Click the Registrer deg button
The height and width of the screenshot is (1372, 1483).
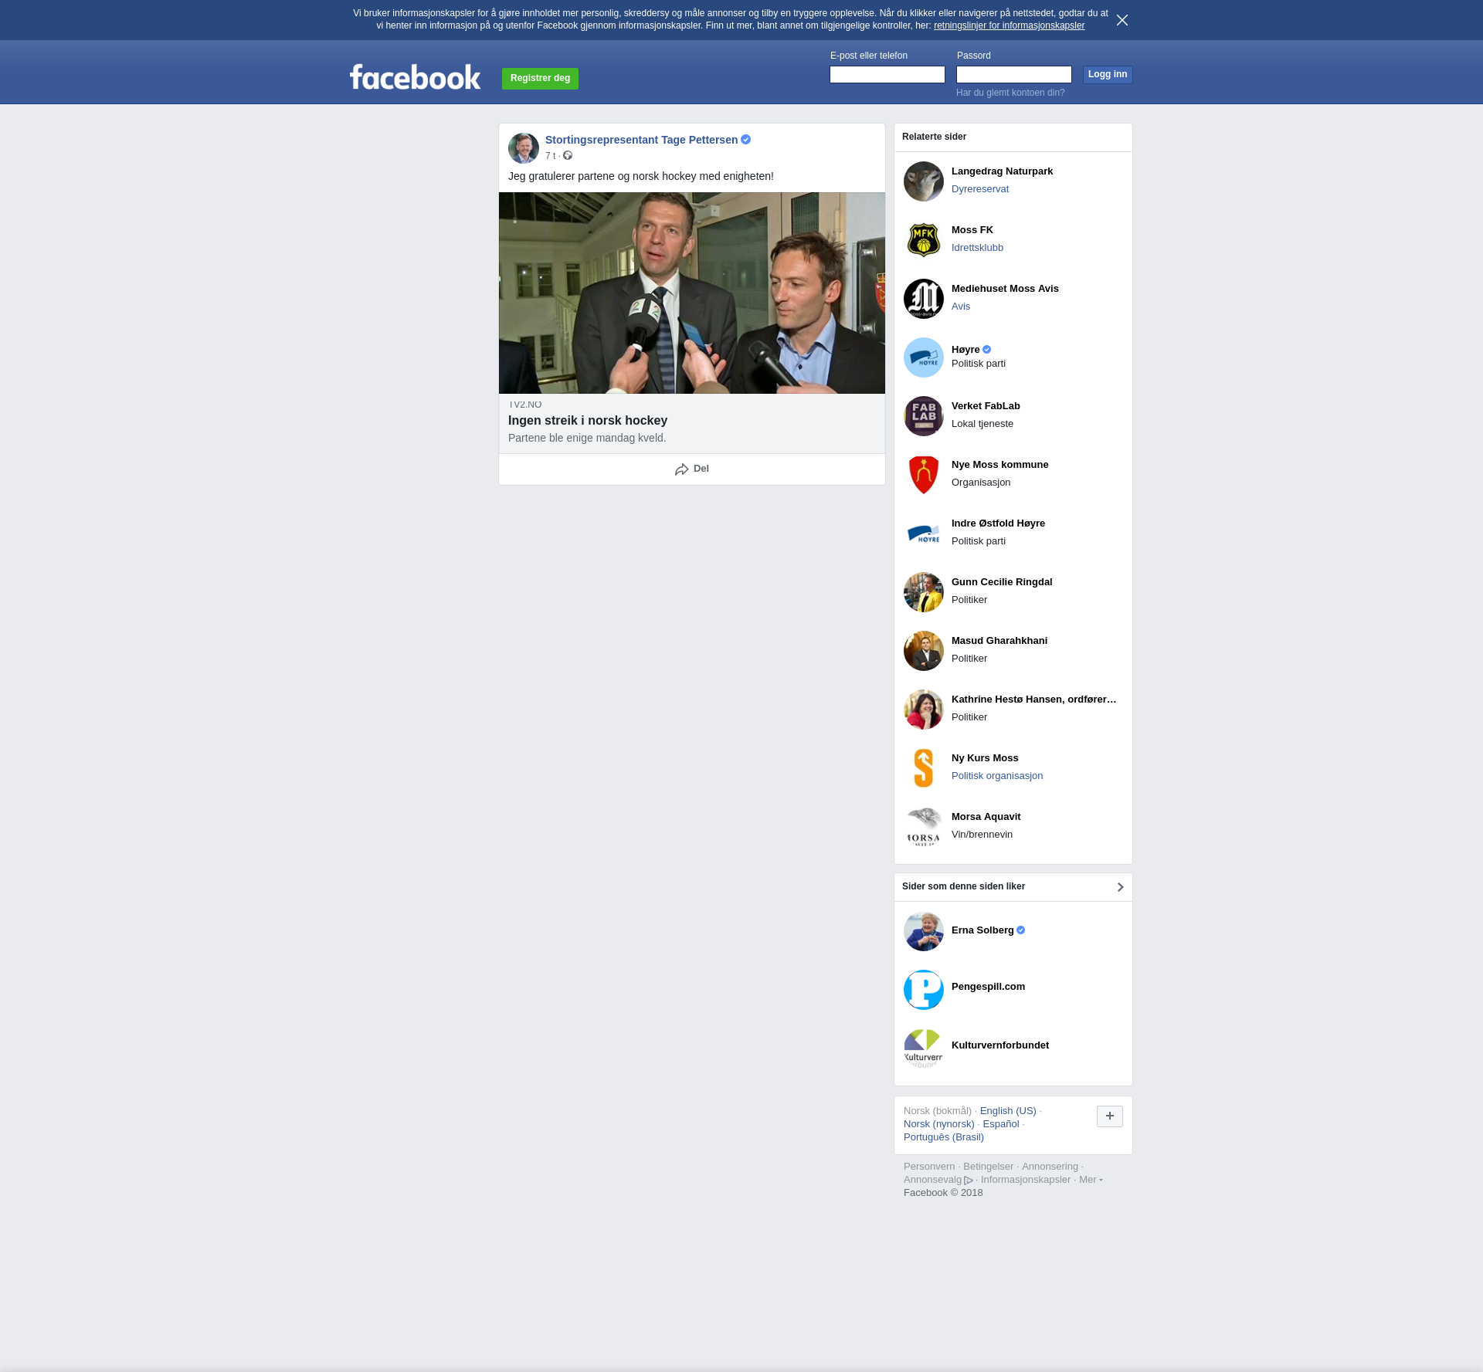click(x=540, y=78)
